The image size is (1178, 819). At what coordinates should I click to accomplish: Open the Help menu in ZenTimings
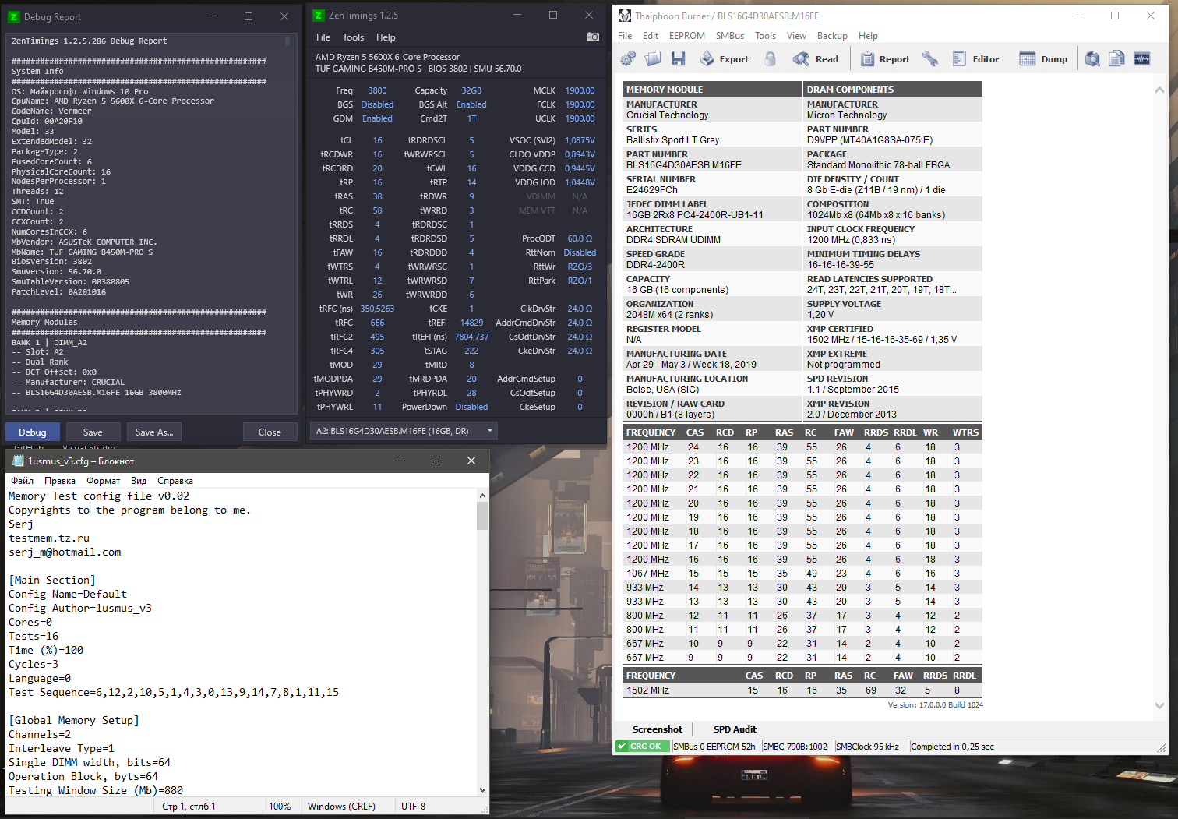(386, 37)
